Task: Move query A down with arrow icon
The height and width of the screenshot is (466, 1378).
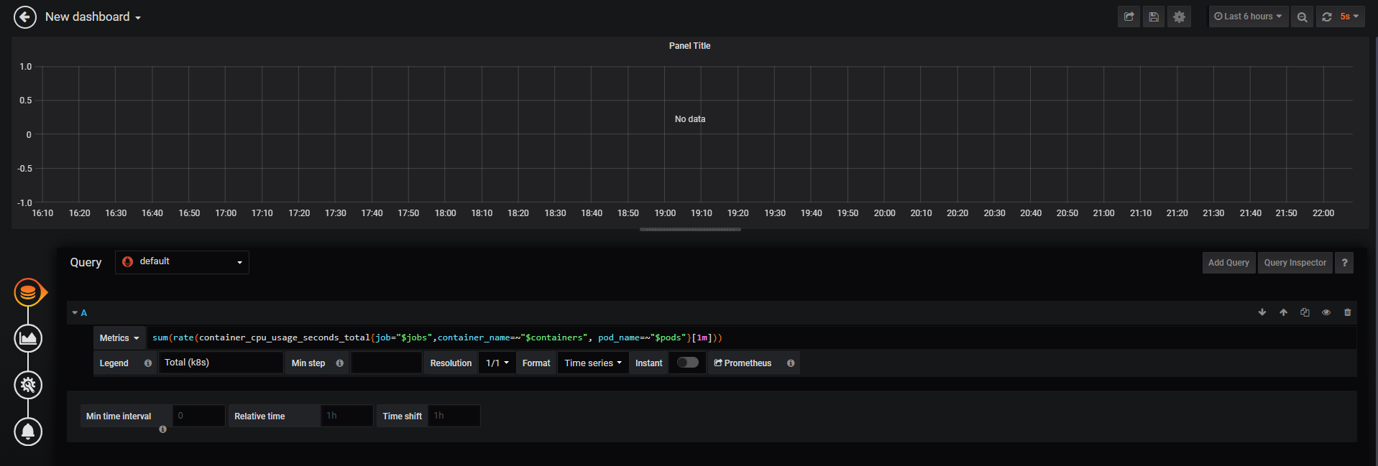Action: (x=1262, y=312)
